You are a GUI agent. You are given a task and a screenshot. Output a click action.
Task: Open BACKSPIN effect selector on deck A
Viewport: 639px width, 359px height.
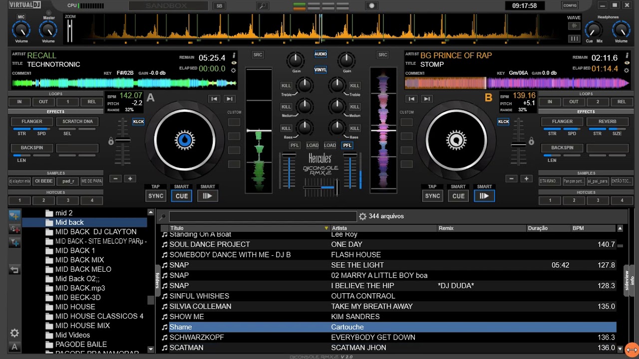[32, 148]
